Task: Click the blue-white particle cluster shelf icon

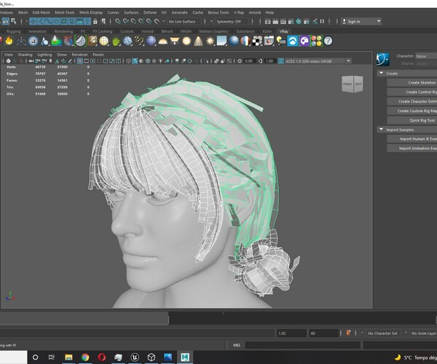Action: pos(127,41)
